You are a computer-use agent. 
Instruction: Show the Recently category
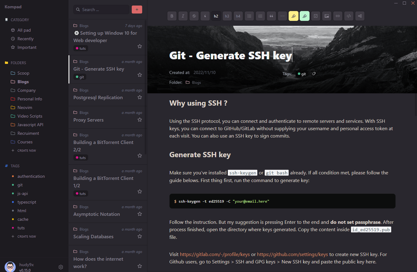click(25, 39)
